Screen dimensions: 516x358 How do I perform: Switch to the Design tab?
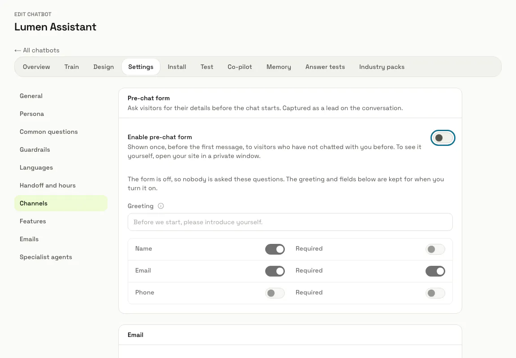[103, 67]
